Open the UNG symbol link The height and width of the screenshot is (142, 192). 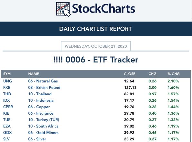8,81
